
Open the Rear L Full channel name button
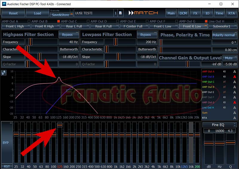tap(75, 26)
